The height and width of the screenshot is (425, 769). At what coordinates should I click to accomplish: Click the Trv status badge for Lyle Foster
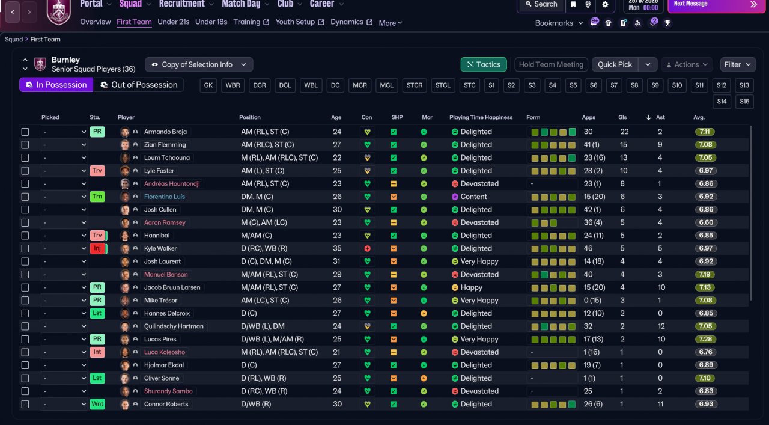pos(97,171)
